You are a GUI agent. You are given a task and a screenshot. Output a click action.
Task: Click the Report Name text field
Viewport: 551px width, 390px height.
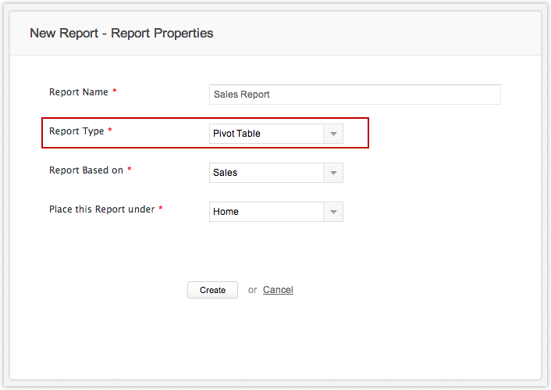(x=354, y=95)
